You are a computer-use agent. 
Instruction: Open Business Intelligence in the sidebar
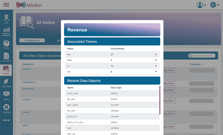[6, 32]
